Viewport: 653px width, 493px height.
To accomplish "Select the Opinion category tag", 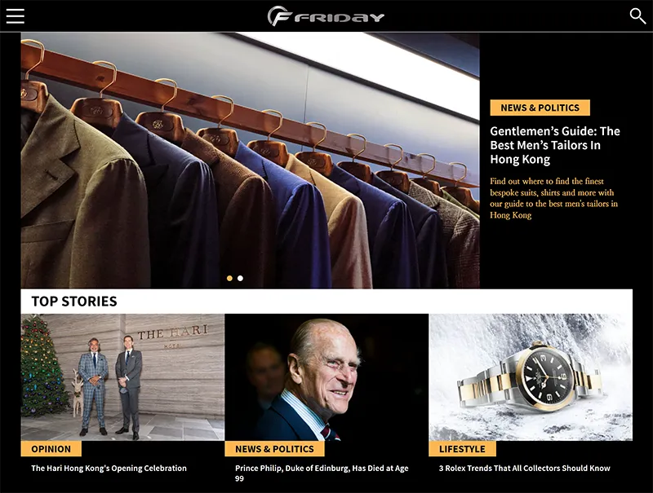I will click(51, 449).
